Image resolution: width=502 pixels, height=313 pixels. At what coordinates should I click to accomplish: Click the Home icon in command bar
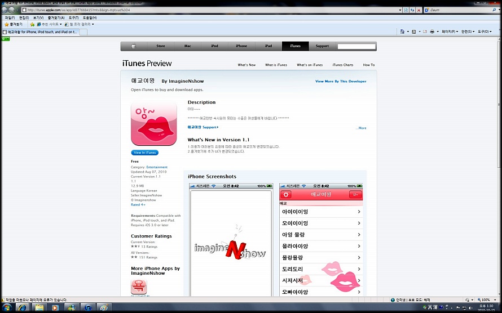402,32
